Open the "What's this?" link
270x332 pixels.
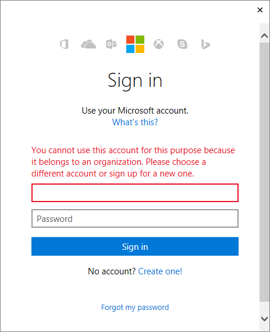pos(135,122)
